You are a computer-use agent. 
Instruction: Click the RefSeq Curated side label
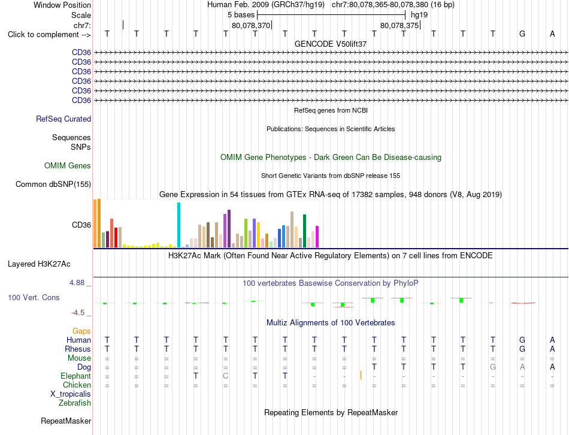(x=63, y=119)
